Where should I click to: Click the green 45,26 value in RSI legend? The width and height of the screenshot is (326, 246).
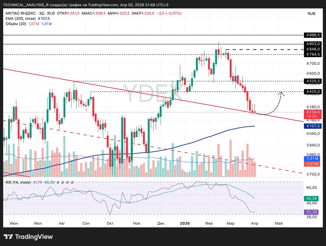coord(49,182)
